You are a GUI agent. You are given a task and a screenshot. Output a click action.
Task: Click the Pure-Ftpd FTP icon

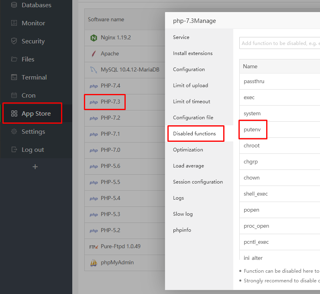click(x=94, y=247)
